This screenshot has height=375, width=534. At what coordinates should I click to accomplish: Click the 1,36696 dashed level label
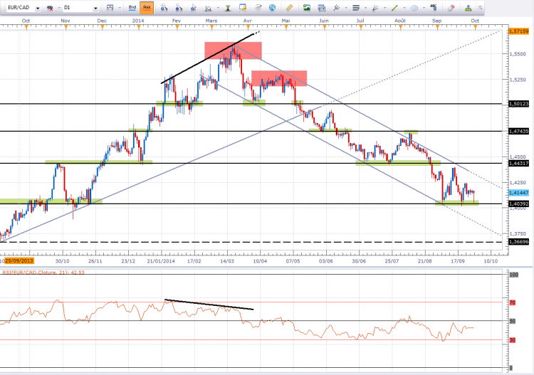pyautogui.click(x=518, y=242)
